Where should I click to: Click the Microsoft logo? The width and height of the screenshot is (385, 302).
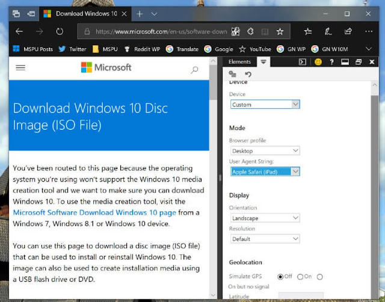point(106,67)
